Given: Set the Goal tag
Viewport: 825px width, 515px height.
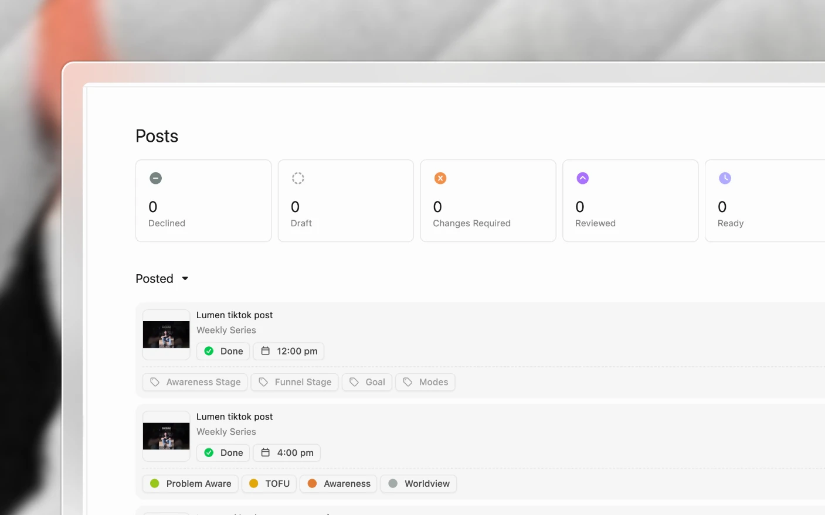Looking at the screenshot, I should (x=367, y=382).
